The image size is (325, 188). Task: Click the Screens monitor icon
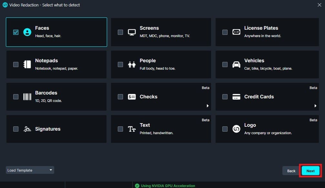(x=132, y=32)
